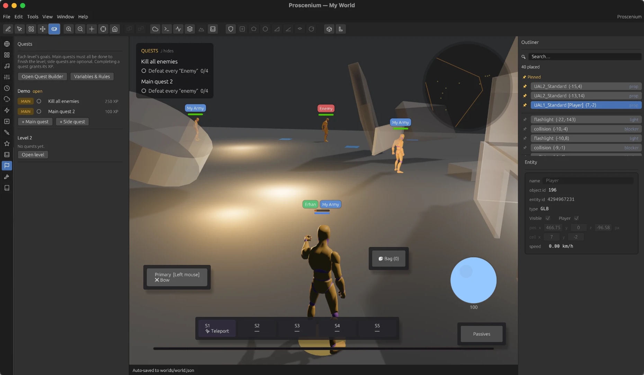Open the music note sidebar panel
Image resolution: width=644 pixels, height=375 pixels.
click(7, 66)
